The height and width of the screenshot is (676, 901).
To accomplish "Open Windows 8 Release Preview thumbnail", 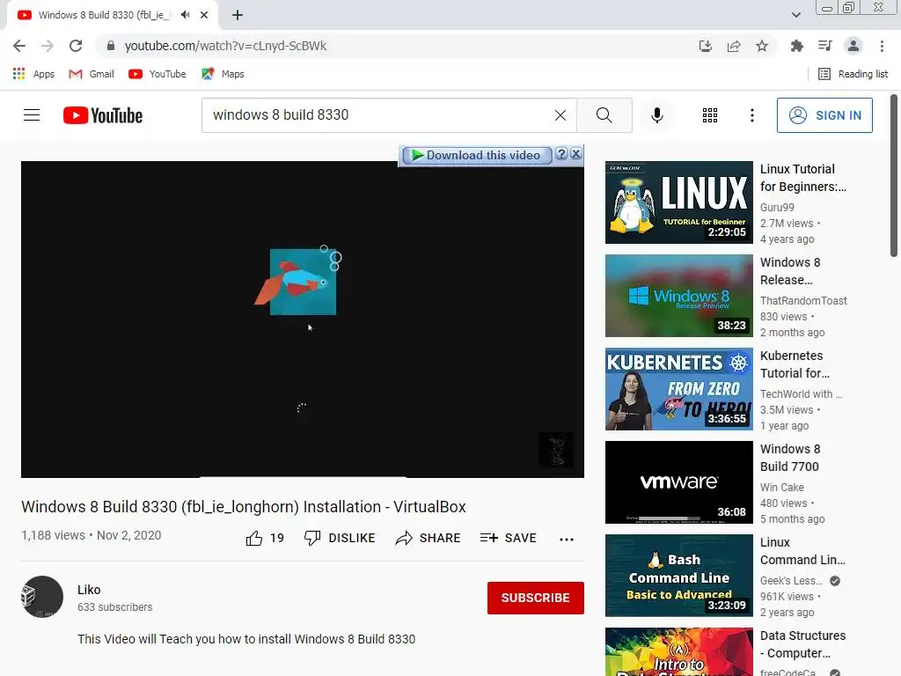I will click(678, 296).
